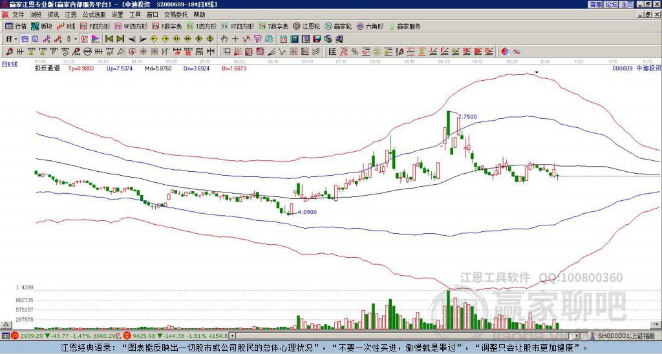Click the 深 Shenzhen index badge
The image size is (662, 354).
click(x=127, y=336)
